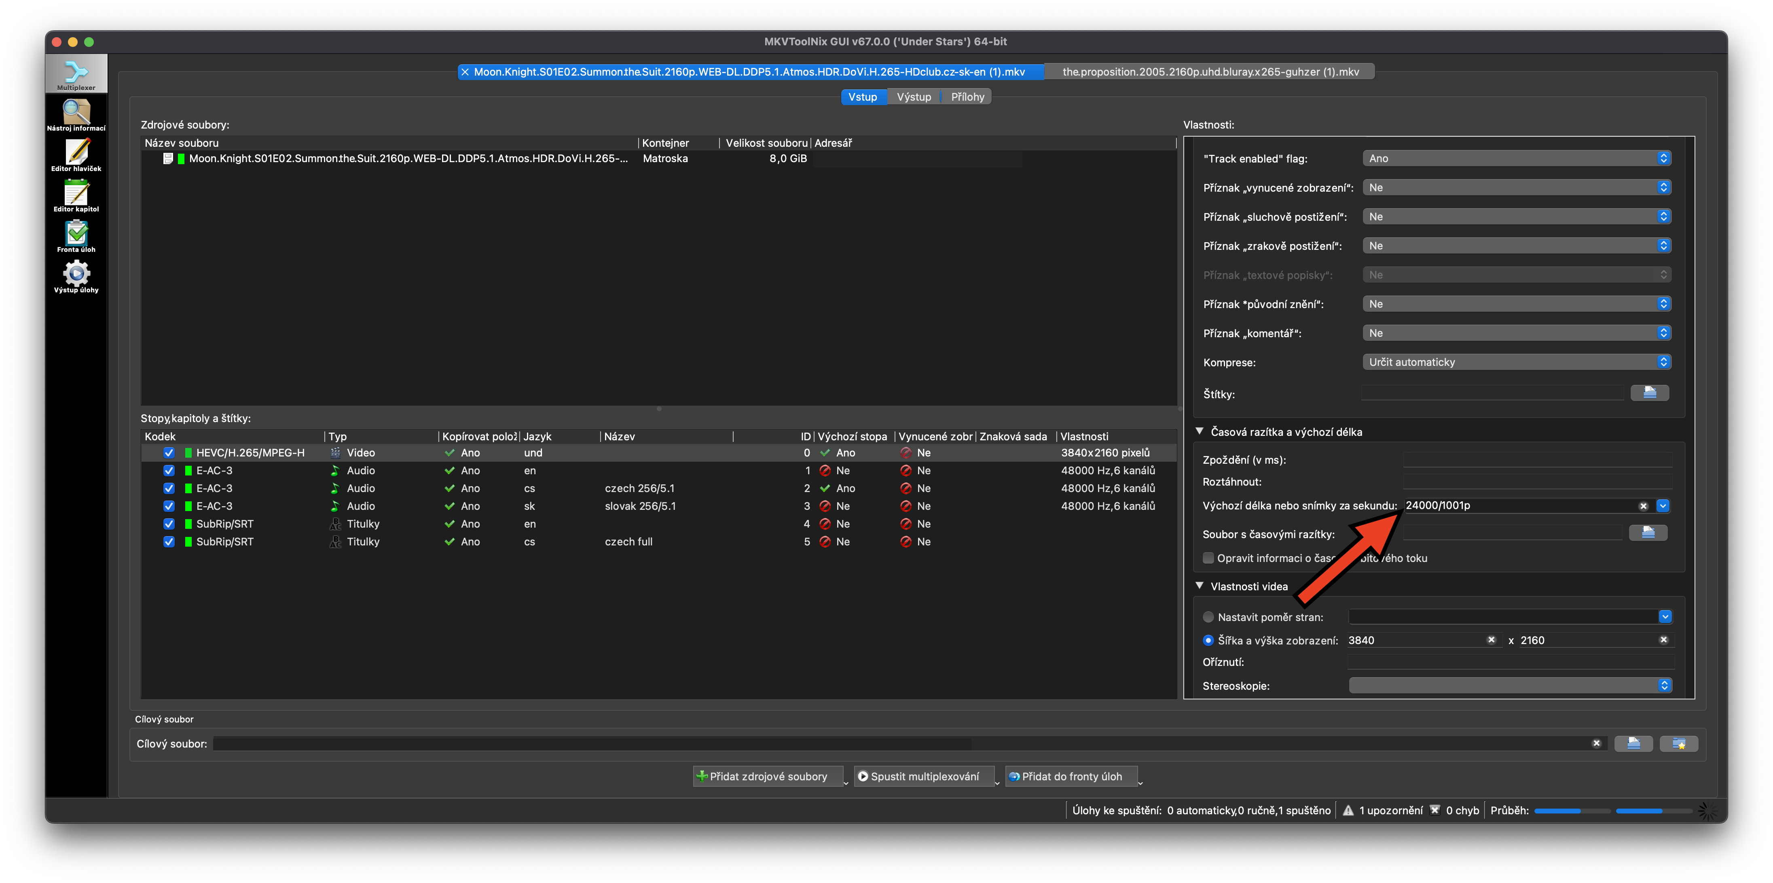This screenshot has width=1773, height=883.
Task: Click the 0 chyb status label
Action: click(1462, 810)
